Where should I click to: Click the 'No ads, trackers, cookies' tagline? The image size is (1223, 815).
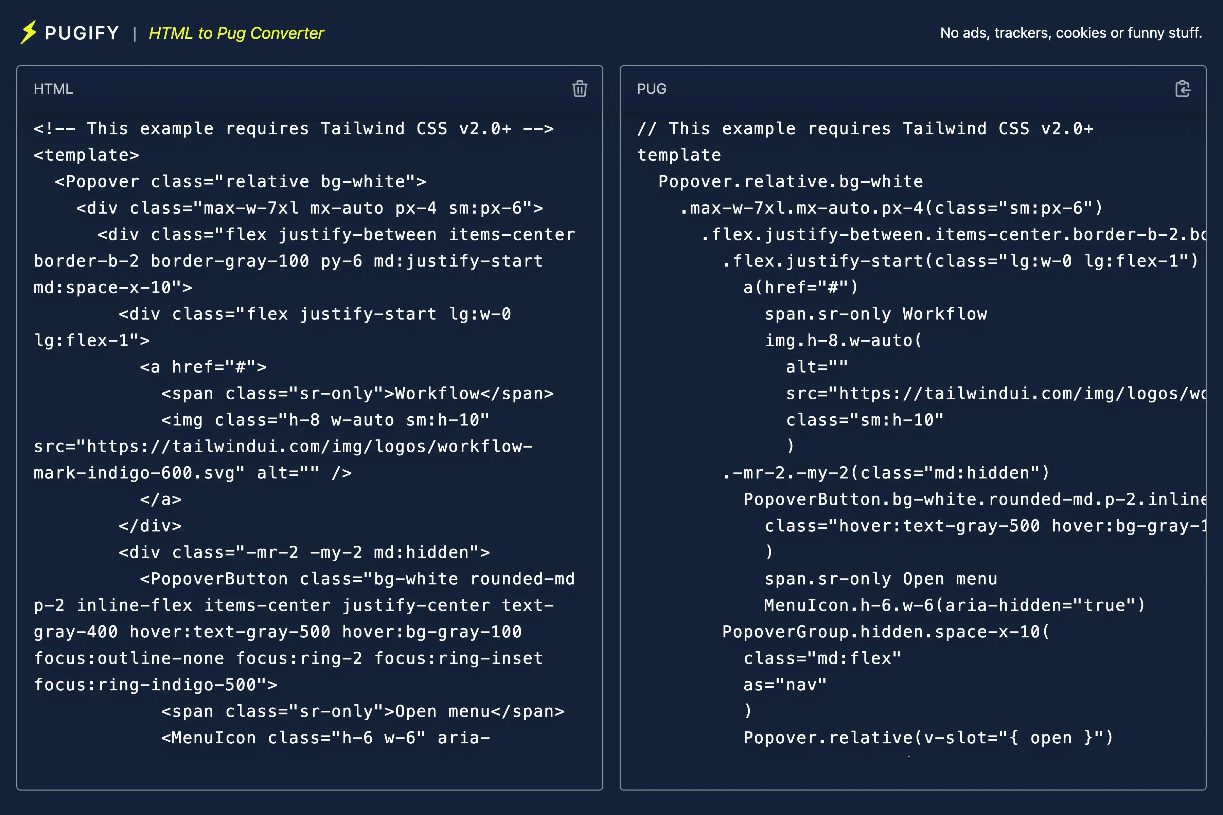(x=1071, y=33)
